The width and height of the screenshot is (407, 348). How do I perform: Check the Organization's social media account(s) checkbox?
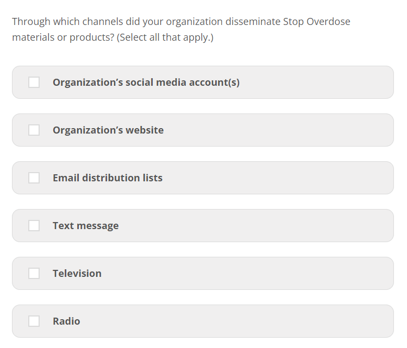coord(34,82)
